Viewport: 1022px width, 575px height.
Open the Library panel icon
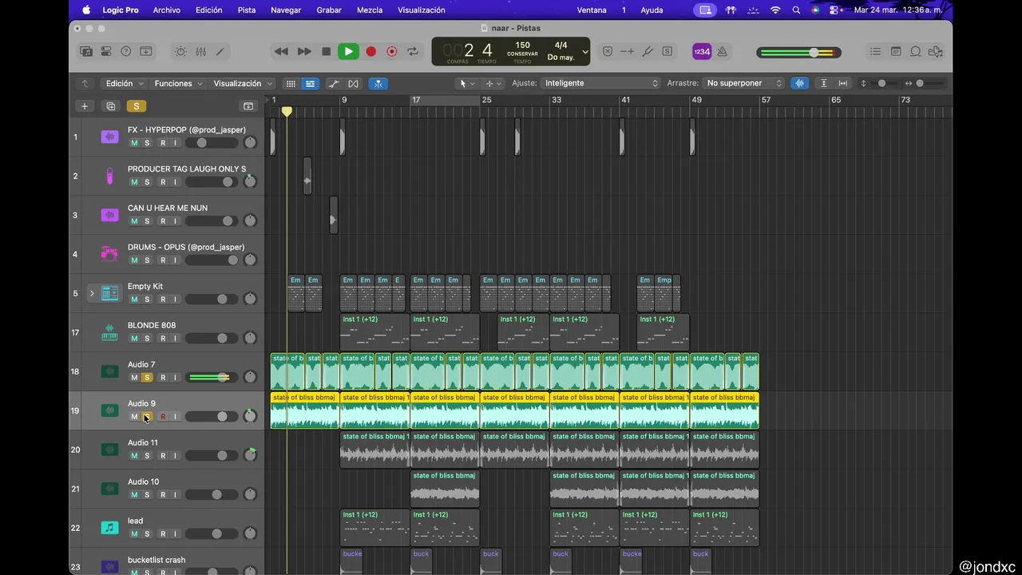tap(86, 51)
